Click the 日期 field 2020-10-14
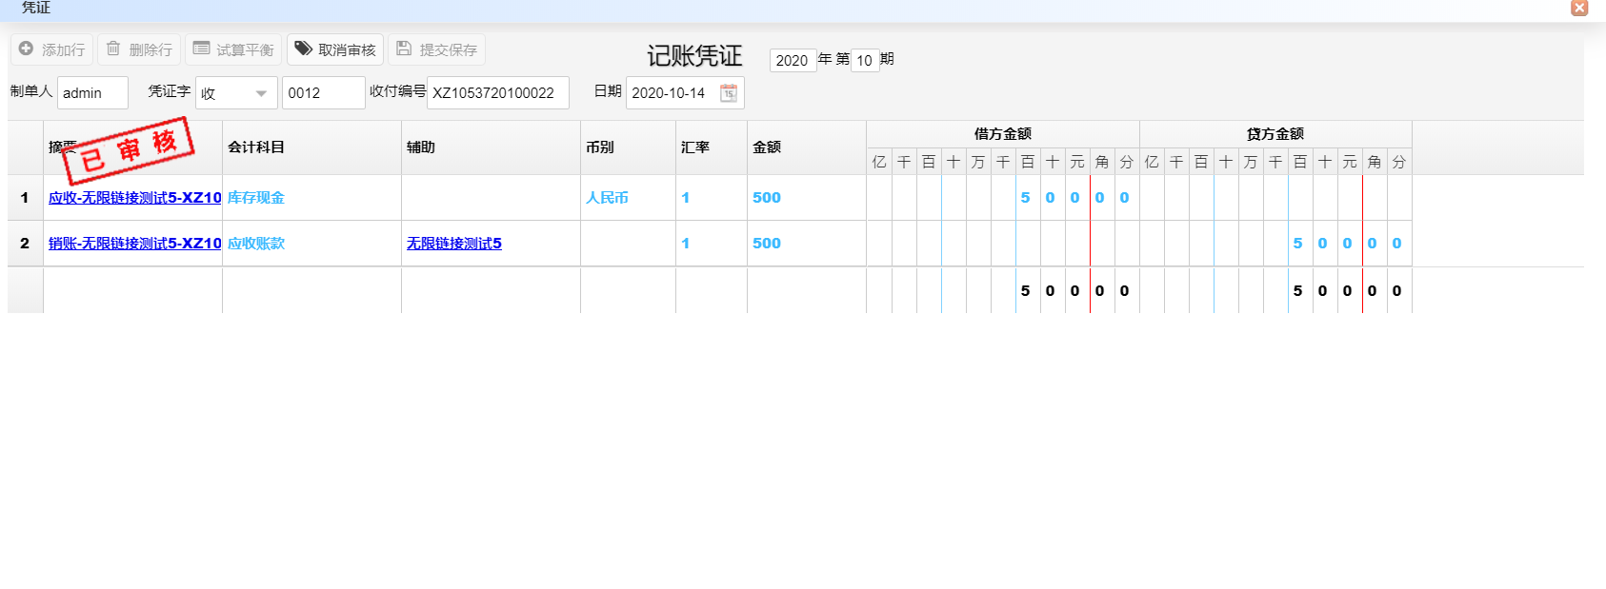This screenshot has height=589, width=1606. (685, 93)
